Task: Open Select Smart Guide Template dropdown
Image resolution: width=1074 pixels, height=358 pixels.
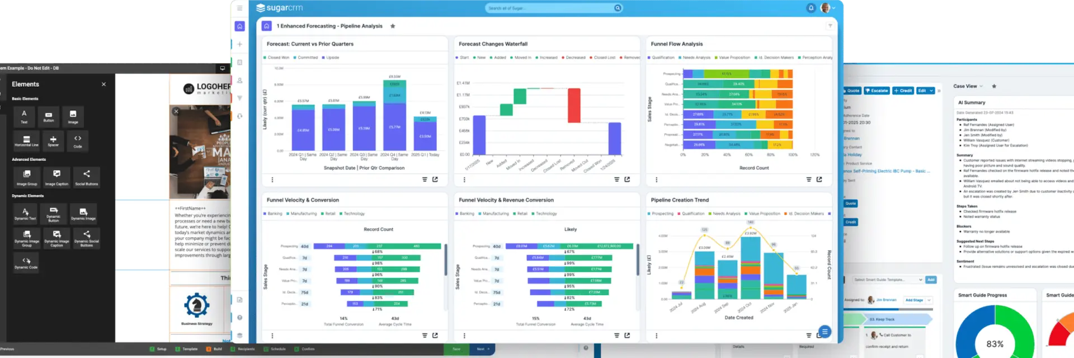Action: pos(888,280)
